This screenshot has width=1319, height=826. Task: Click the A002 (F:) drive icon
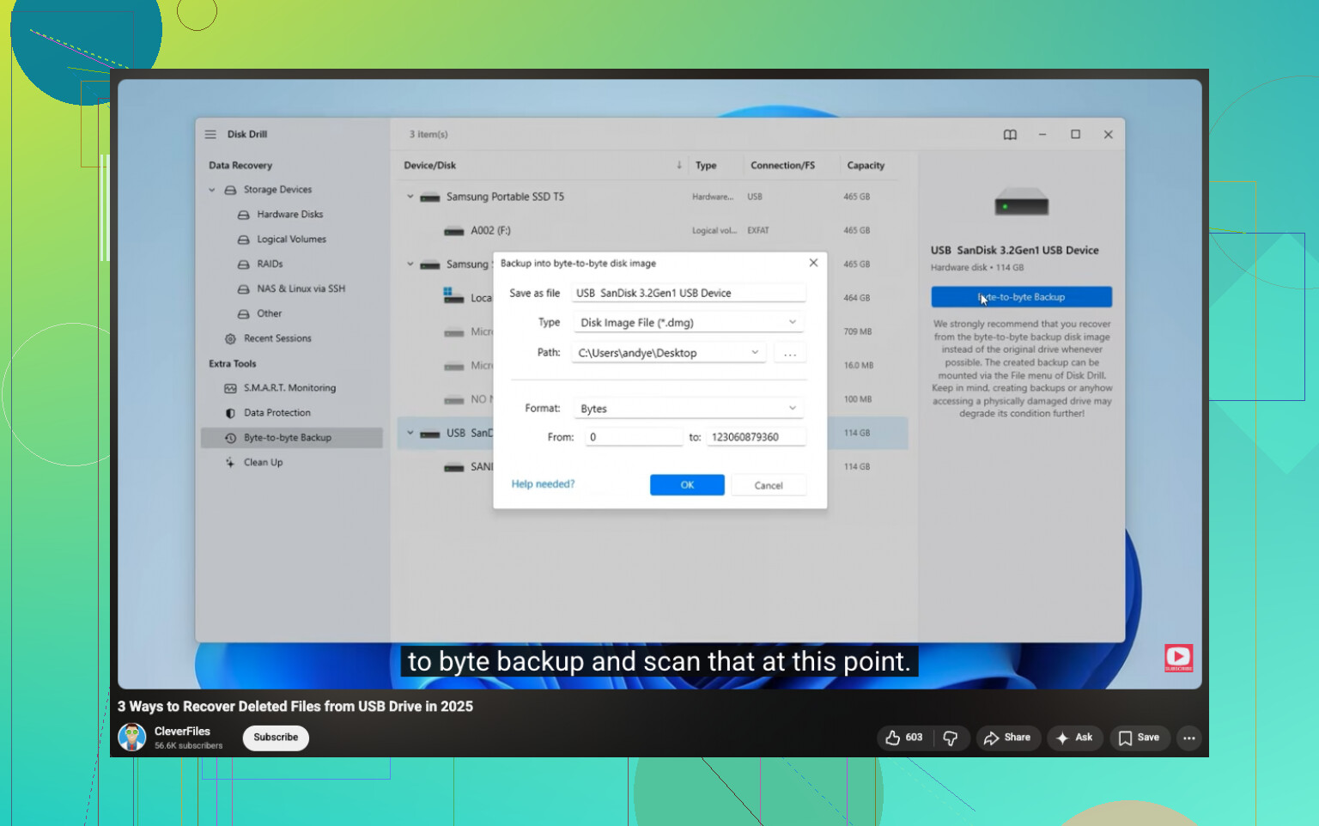point(454,231)
